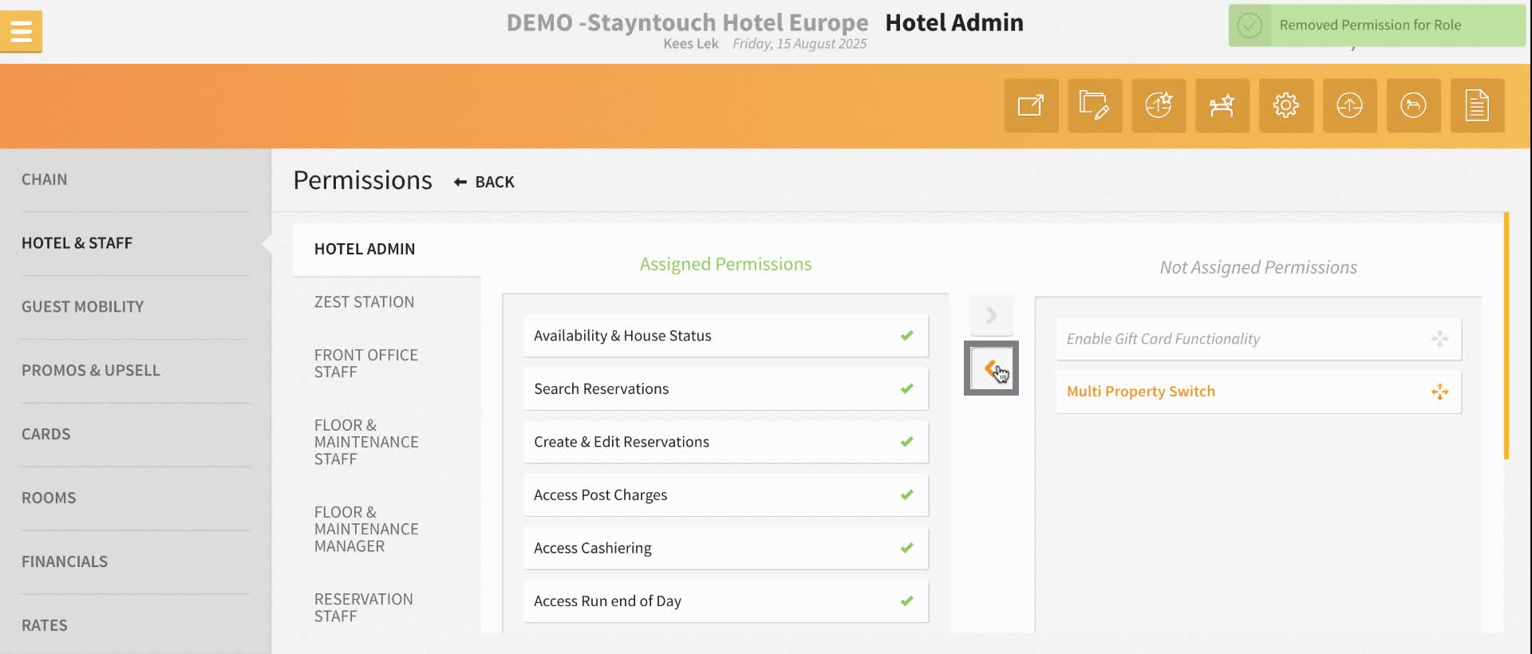Click the user name Kees Lek
The width and height of the screenshot is (1532, 654).
coord(691,44)
